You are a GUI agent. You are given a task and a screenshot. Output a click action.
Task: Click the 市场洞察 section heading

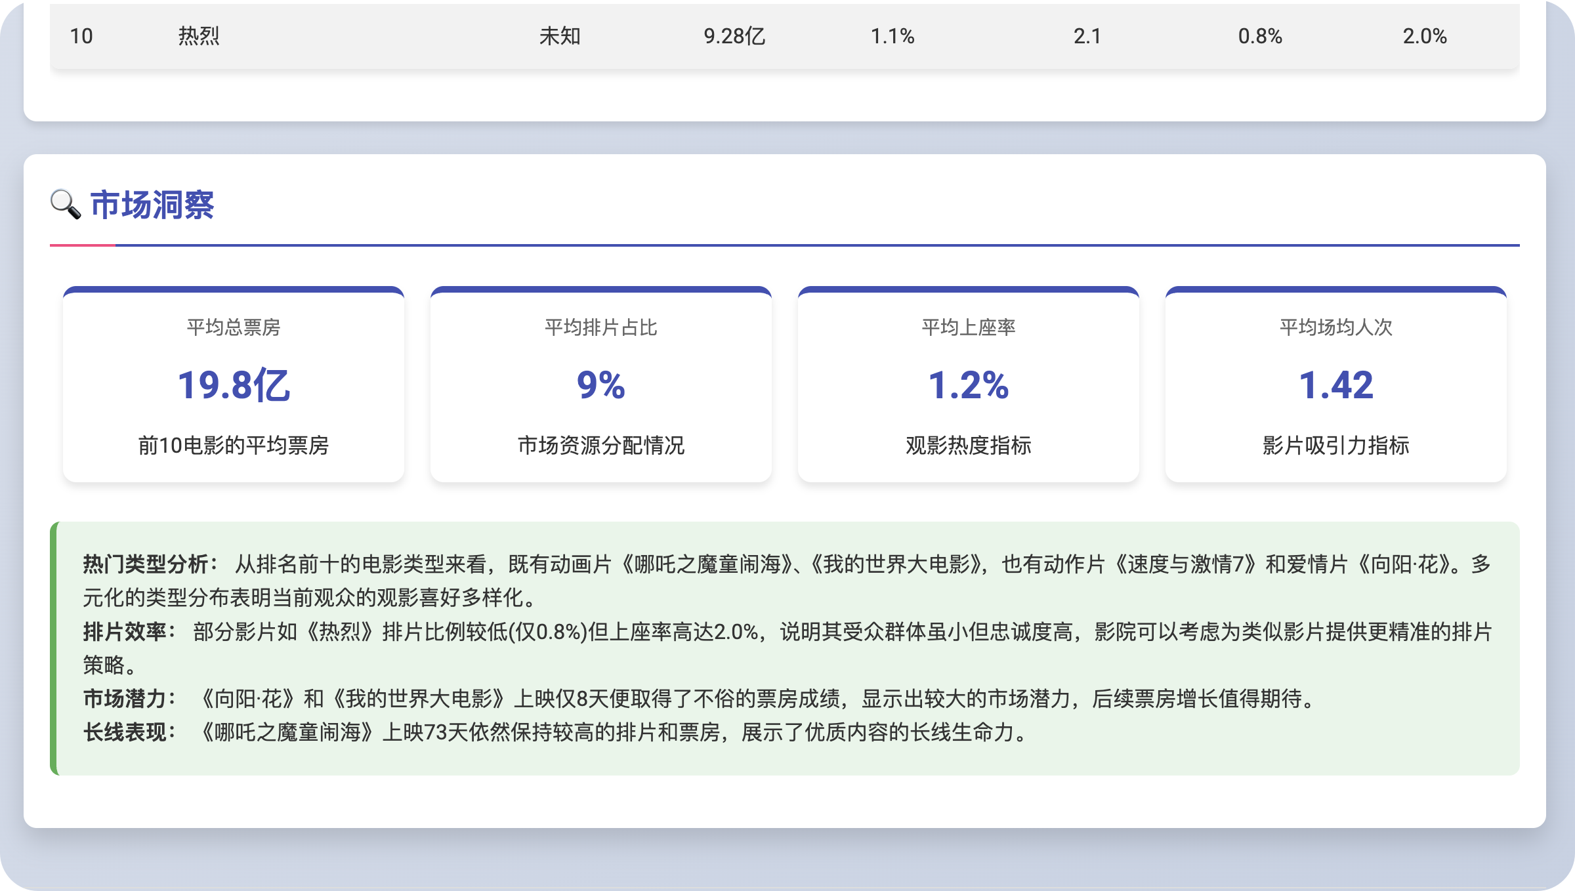pyautogui.click(x=152, y=205)
